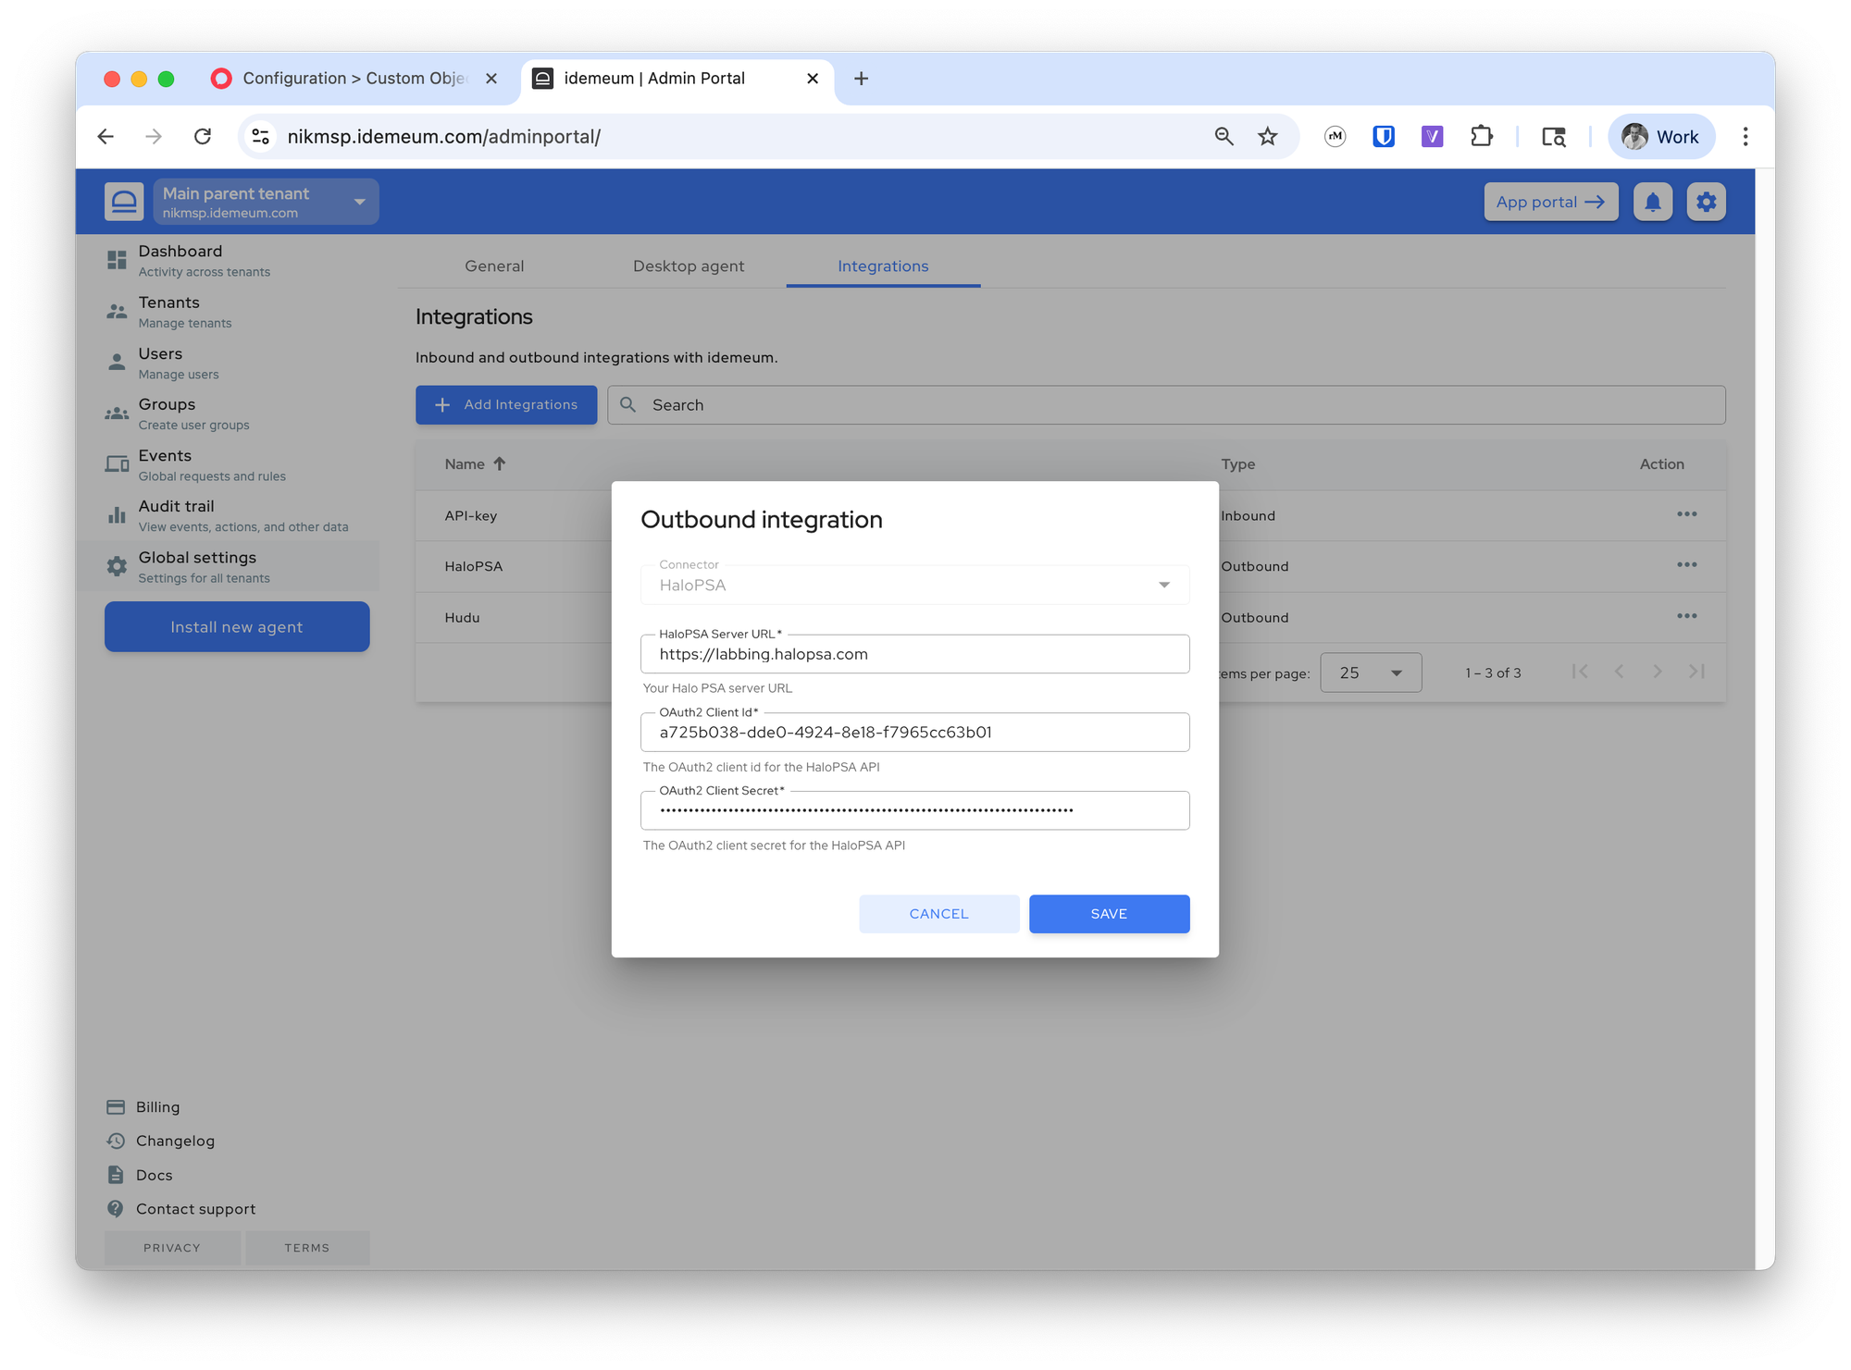
Task: Click three-dot action menu for API-key row
Action: pos(1686,514)
